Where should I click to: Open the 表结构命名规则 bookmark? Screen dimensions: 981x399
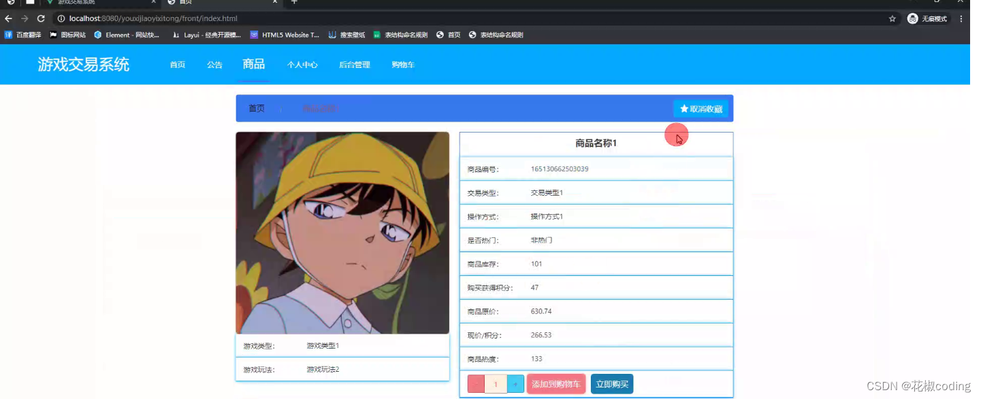tap(403, 35)
